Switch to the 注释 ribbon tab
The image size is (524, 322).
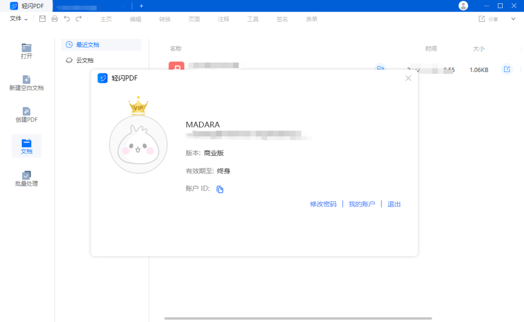coord(223,19)
